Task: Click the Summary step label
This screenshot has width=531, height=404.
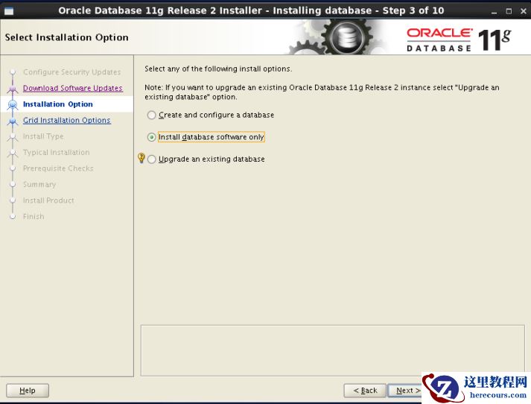Action: [39, 184]
